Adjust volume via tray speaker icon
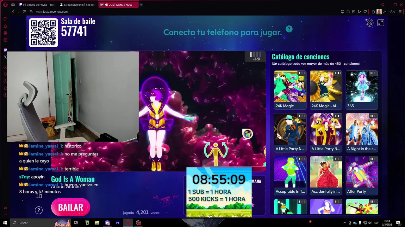The height and width of the screenshot is (227, 405). [370, 223]
